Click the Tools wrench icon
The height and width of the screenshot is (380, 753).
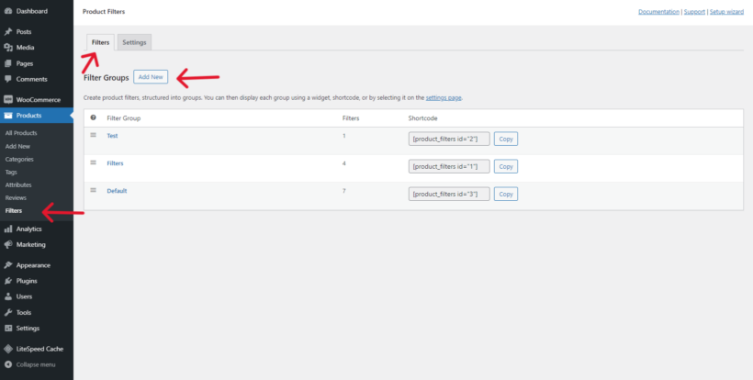7,312
